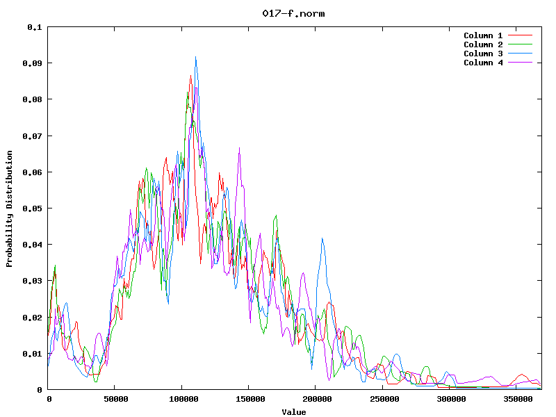Click the y-axis tick label "0.01"
The height and width of the screenshot is (417, 556).
[x=32, y=354]
